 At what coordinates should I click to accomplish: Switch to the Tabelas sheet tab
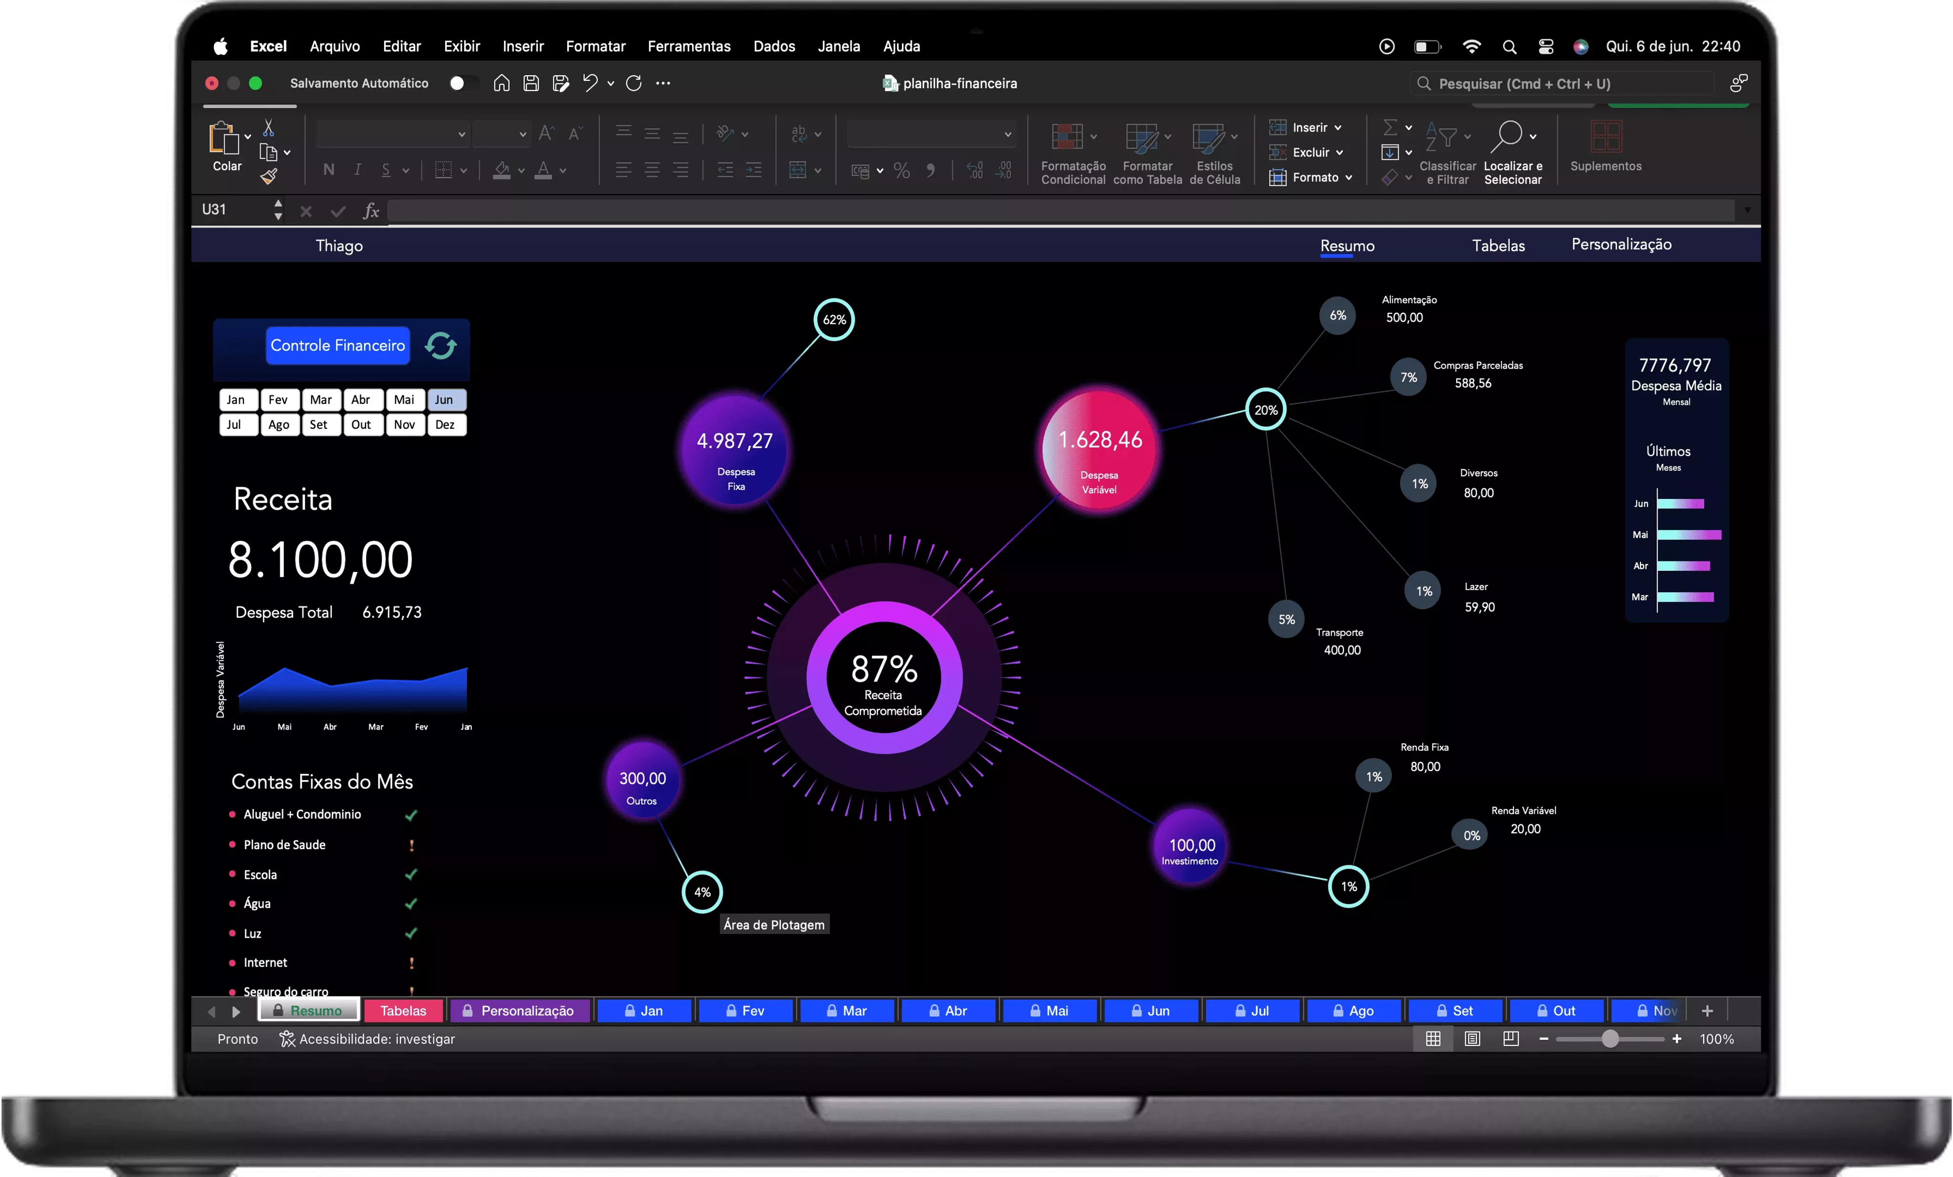click(x=403, y=1011)
